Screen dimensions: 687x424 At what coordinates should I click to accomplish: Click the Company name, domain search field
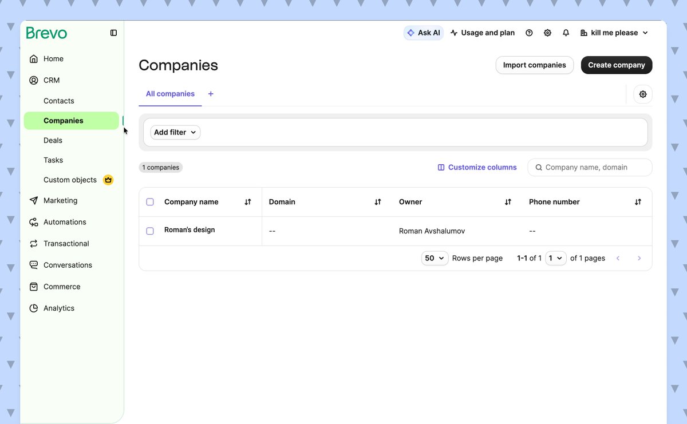click(590, 168)
